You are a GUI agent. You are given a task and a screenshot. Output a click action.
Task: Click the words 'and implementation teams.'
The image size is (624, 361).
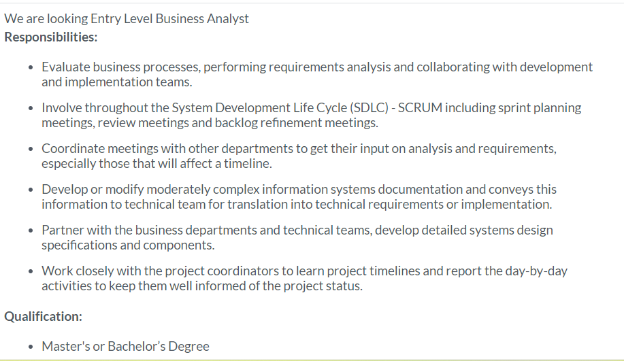117,82
